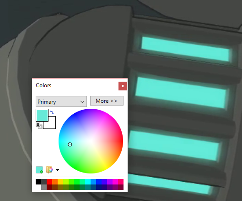Click the color wheel selection marker
Viewport: 242px width, 201px height.
[70, 145]
